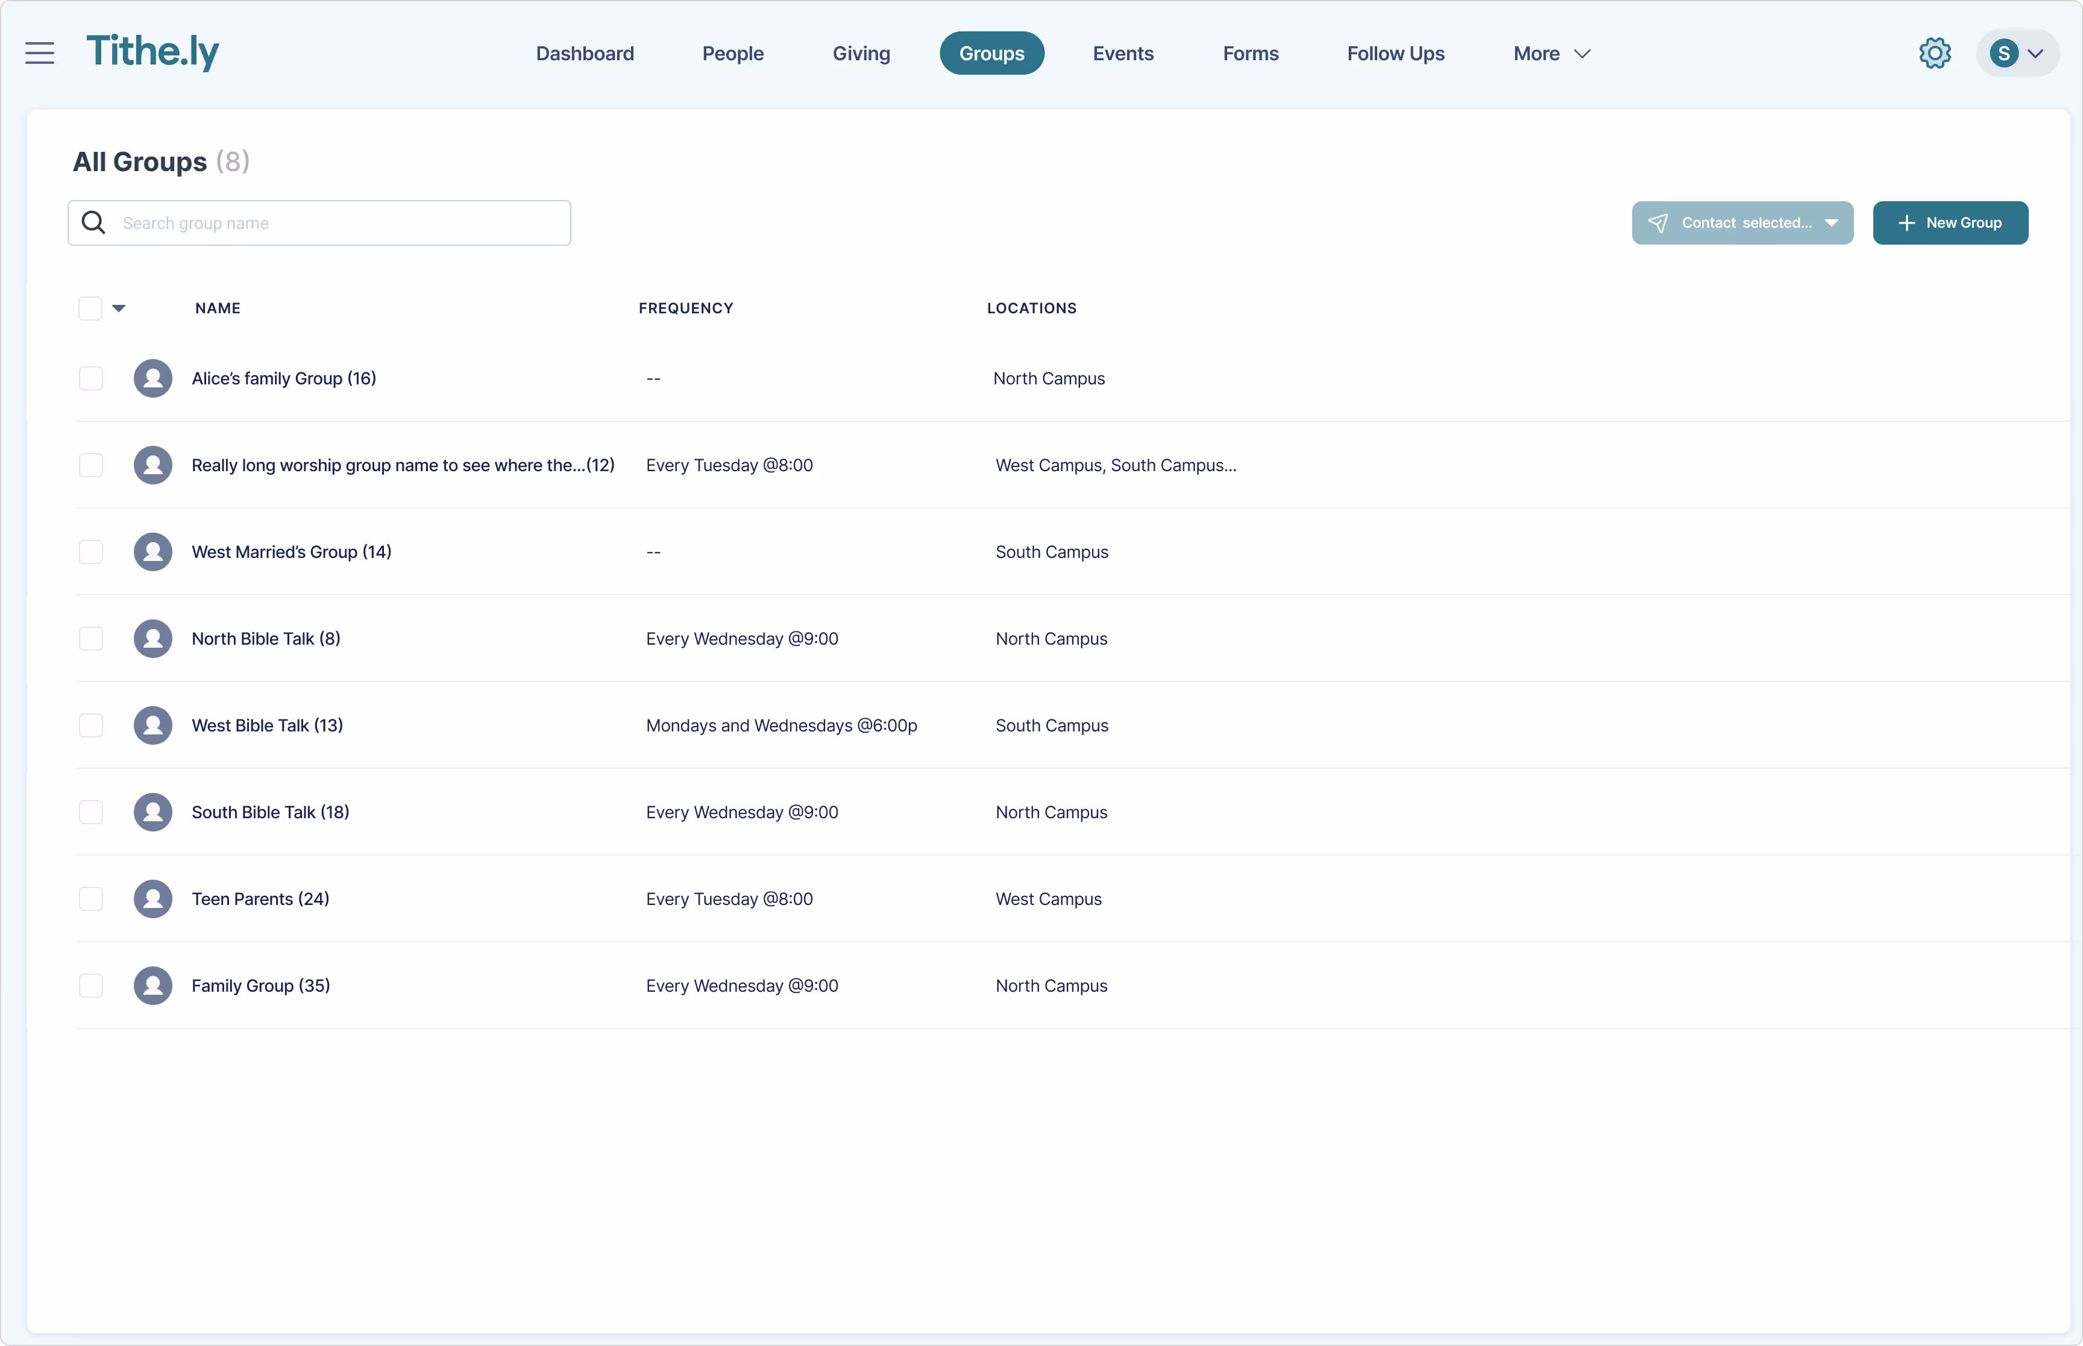The height and width of the screenshot is (1346, 2083).
Task: Go to Follow Ups tab
Action: [1395, 53]
